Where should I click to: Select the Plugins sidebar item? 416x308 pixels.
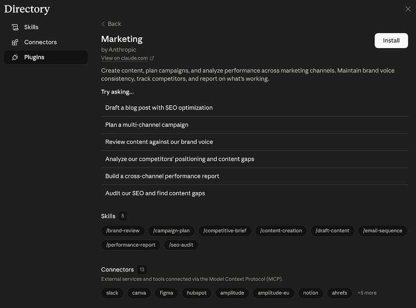46,57
